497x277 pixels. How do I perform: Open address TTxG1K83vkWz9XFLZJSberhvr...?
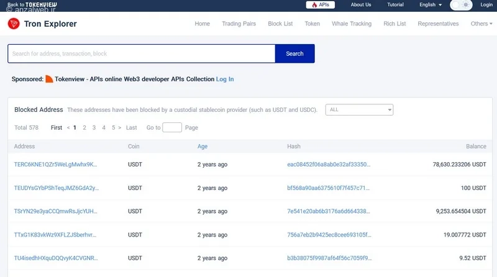point(55,235)
